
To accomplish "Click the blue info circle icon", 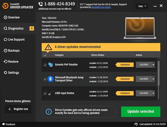I will pos(49,112).
